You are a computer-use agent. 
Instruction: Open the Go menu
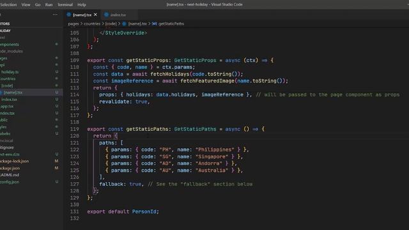38,4
